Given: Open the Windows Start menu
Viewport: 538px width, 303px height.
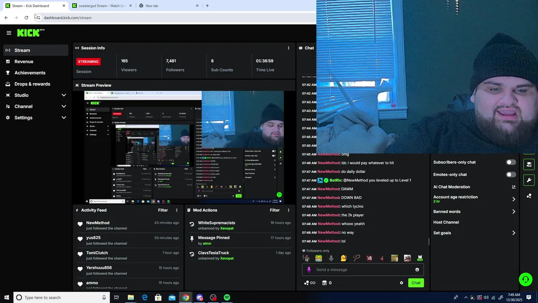Looking at the screenshot, I should 6,298.
